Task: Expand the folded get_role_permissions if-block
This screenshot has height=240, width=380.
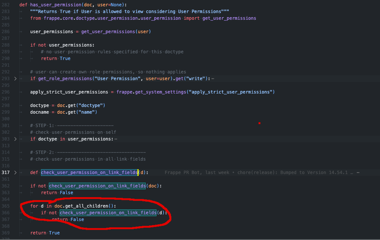Action: click(15, 78)
